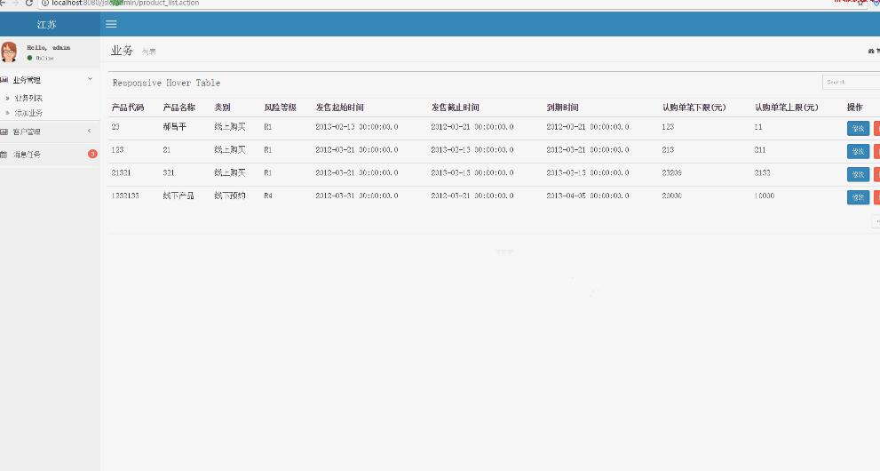Click 修改 for product code 21321
Screen dimensions: 880x471
[x=858, y=174]
